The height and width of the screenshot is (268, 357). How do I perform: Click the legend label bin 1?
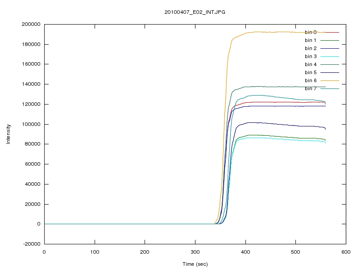point(311,40)
